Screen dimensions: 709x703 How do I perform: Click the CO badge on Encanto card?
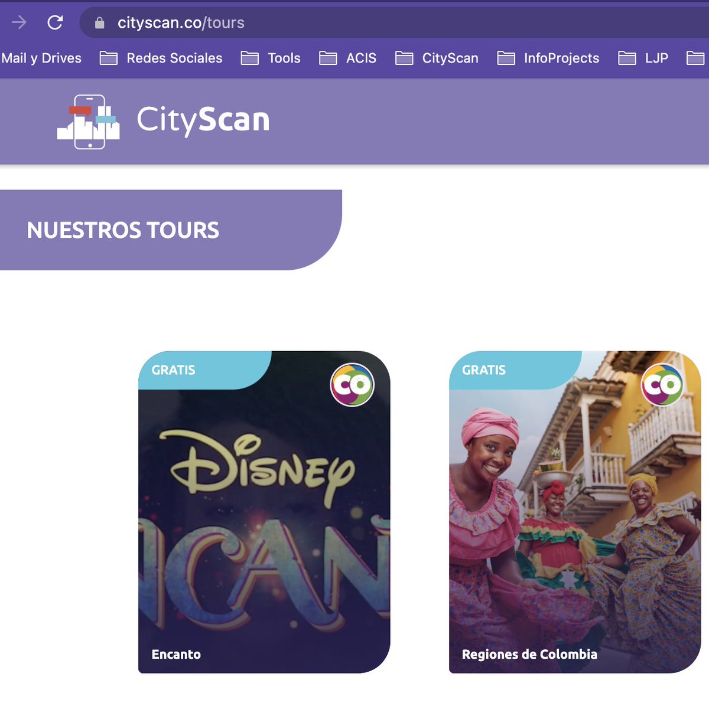tap(352, 385)
